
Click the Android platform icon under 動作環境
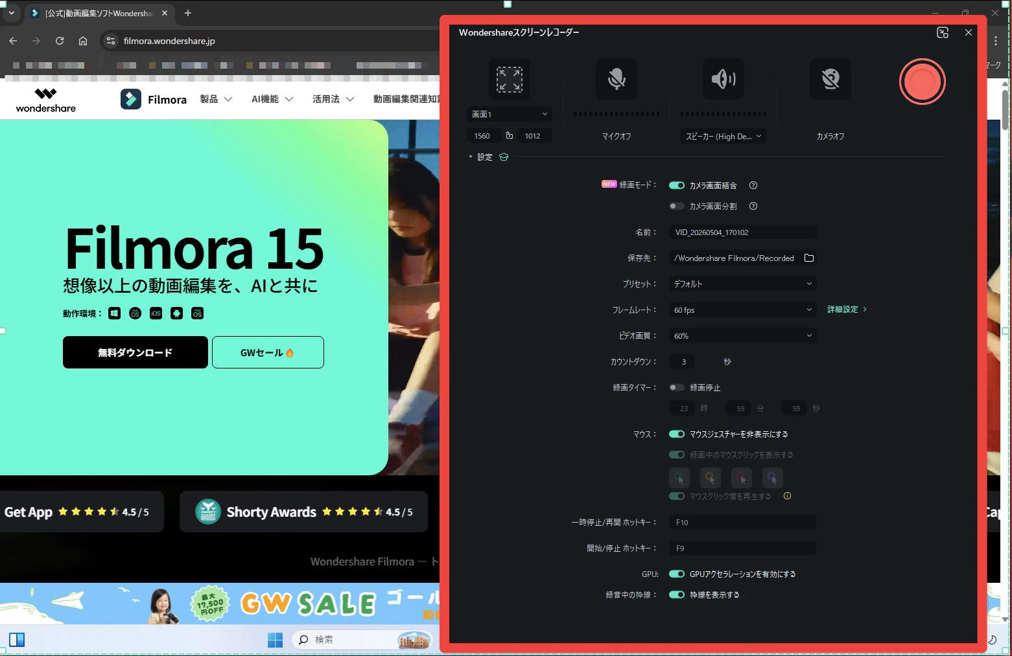coord(176,313)
